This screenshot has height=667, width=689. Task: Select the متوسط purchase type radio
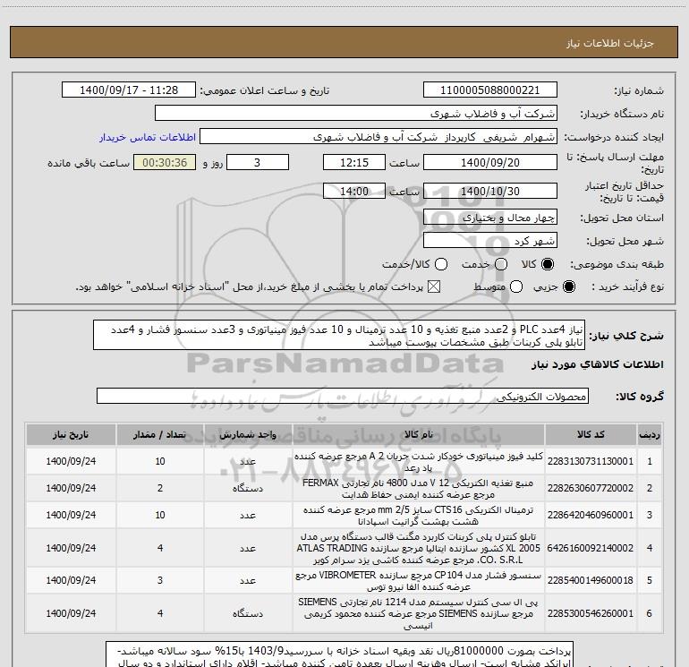coord(516,286)
